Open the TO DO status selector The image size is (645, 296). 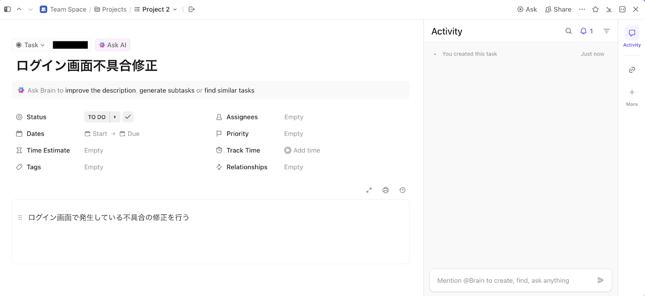pyautogui.click(x=97, y=117)
